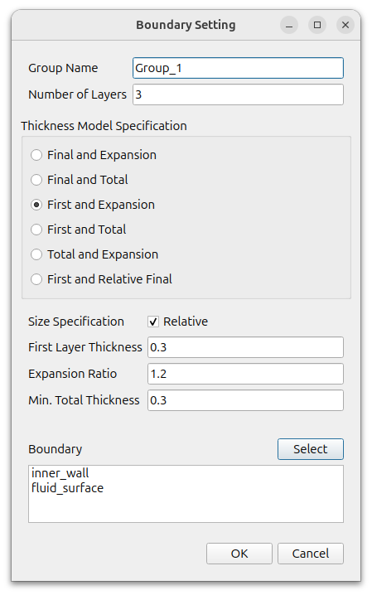
Task: Edit the Expansion Ratio input
Action: 245,374
